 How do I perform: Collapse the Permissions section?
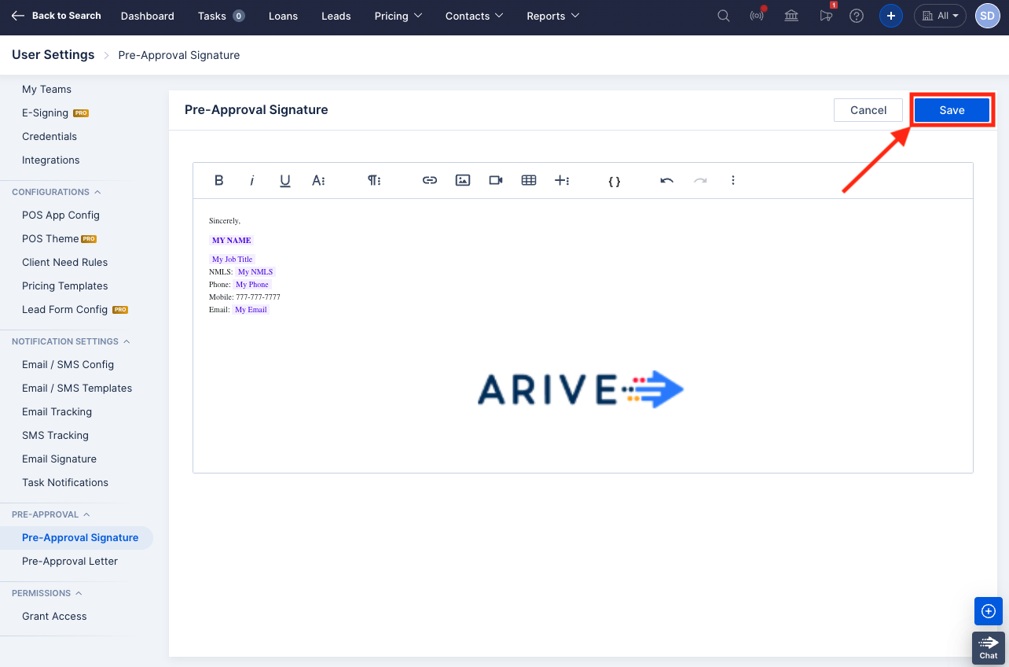(47, 593)
